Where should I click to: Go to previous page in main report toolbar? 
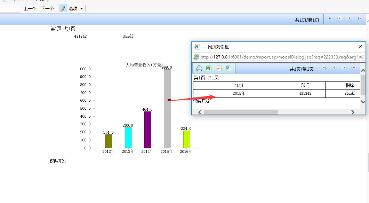(x=340, y=18)
